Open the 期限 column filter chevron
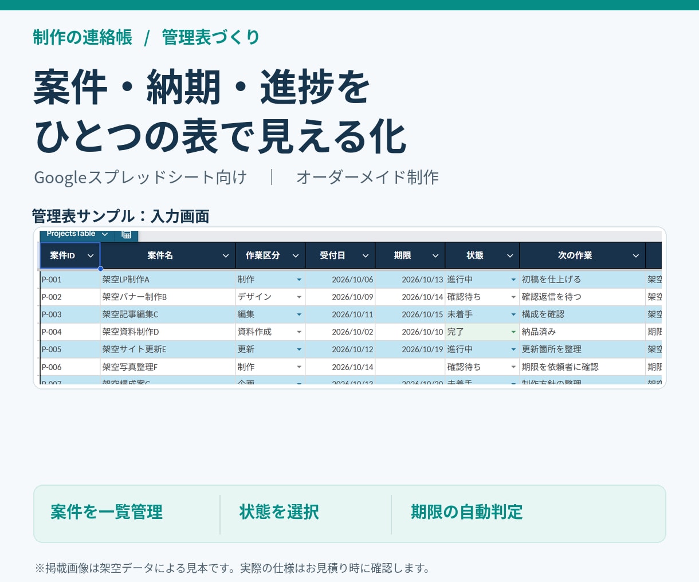This screenshot has height=582, width=699. click(435, 255)
